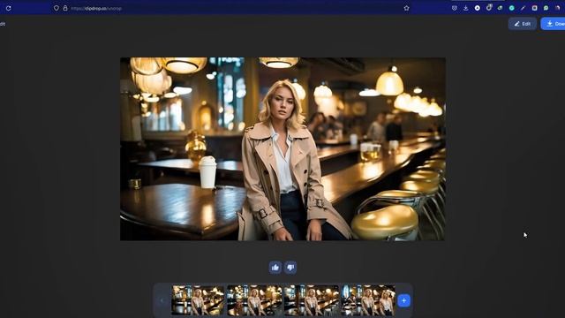Click the shield tracking protection icon
565x318 pixels.
pyautogui.click(x=56, y=8)
